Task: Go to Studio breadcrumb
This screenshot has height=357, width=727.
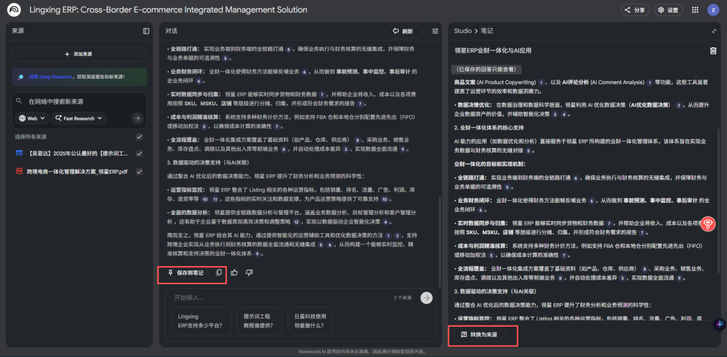Action: [462, 31]
